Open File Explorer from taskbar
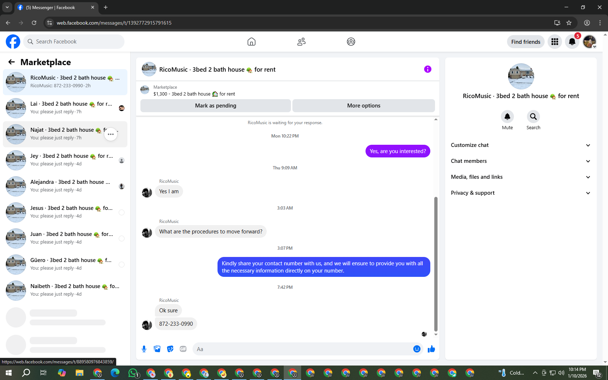608x380 pixels. tap(80, 373)
